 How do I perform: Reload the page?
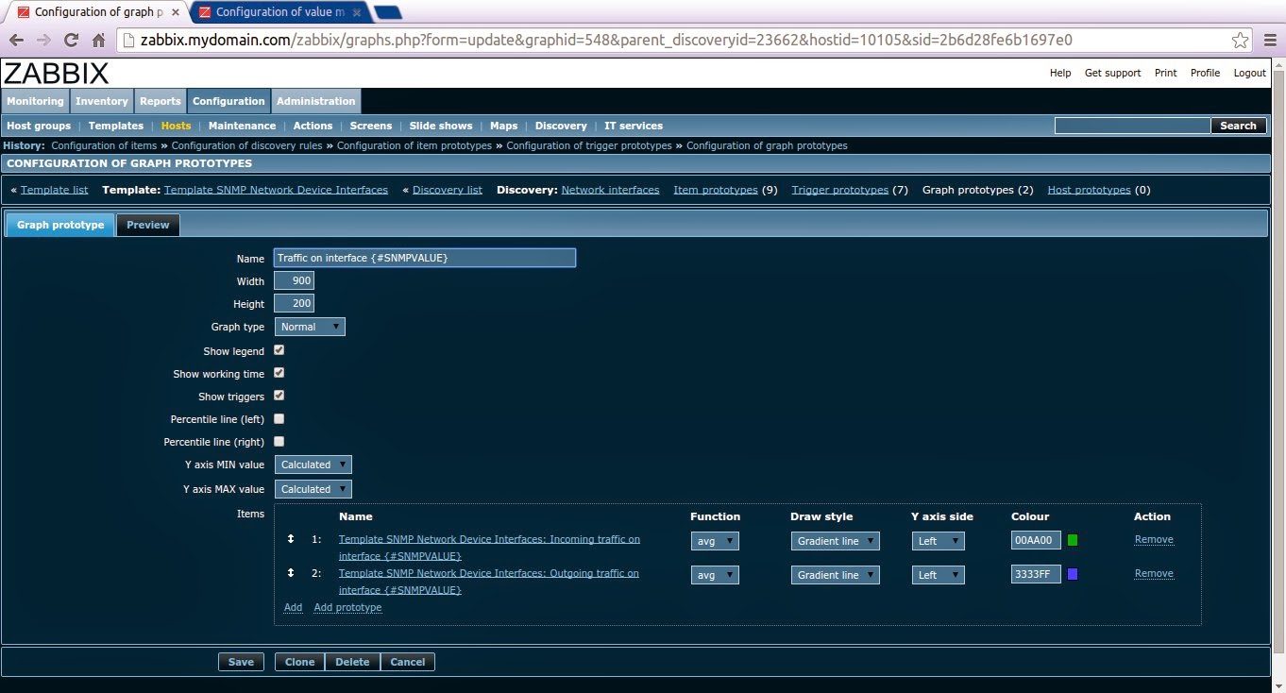70,40
